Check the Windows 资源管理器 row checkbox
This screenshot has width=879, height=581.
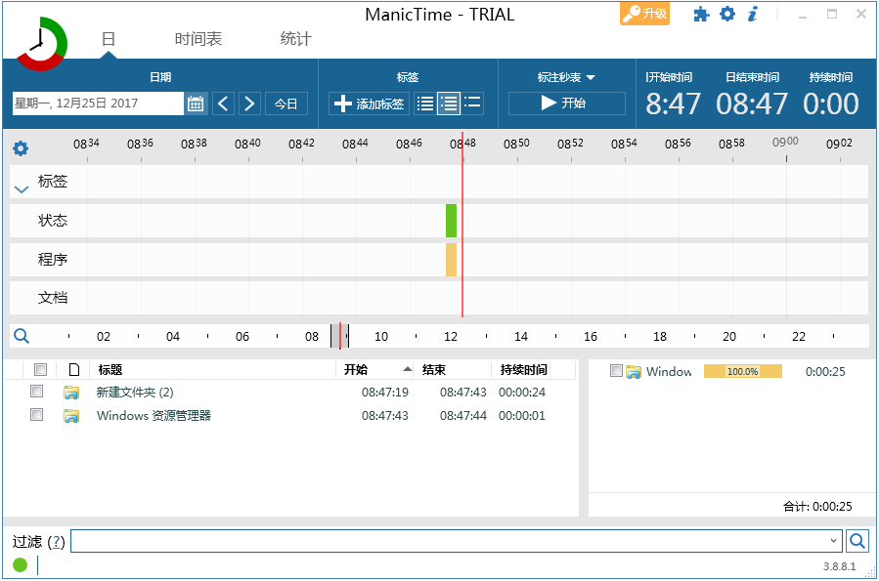click(x=36, y=414)
